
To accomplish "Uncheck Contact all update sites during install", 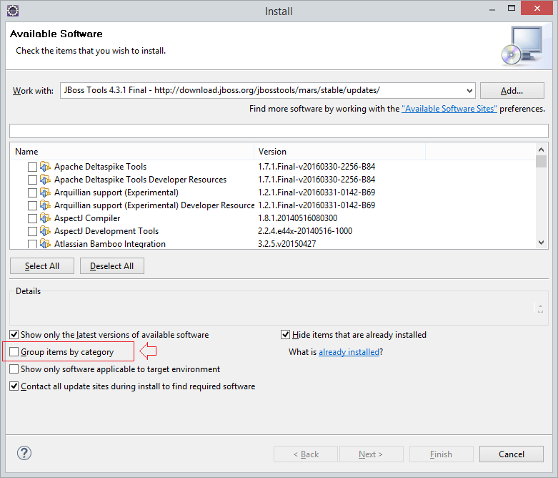I will tap(14, 386).
